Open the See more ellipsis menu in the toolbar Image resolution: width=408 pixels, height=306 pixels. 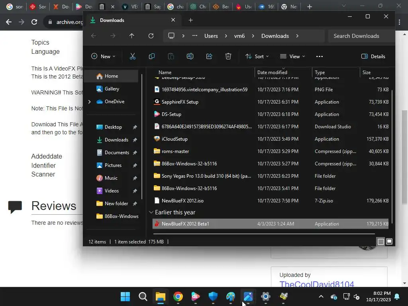[319, 57]
